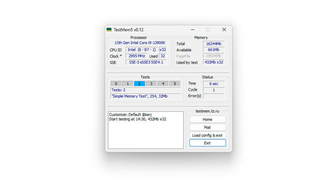Click the Available memory 661Mb field
Screen dimensions: 329x185
tap(213, 50)
